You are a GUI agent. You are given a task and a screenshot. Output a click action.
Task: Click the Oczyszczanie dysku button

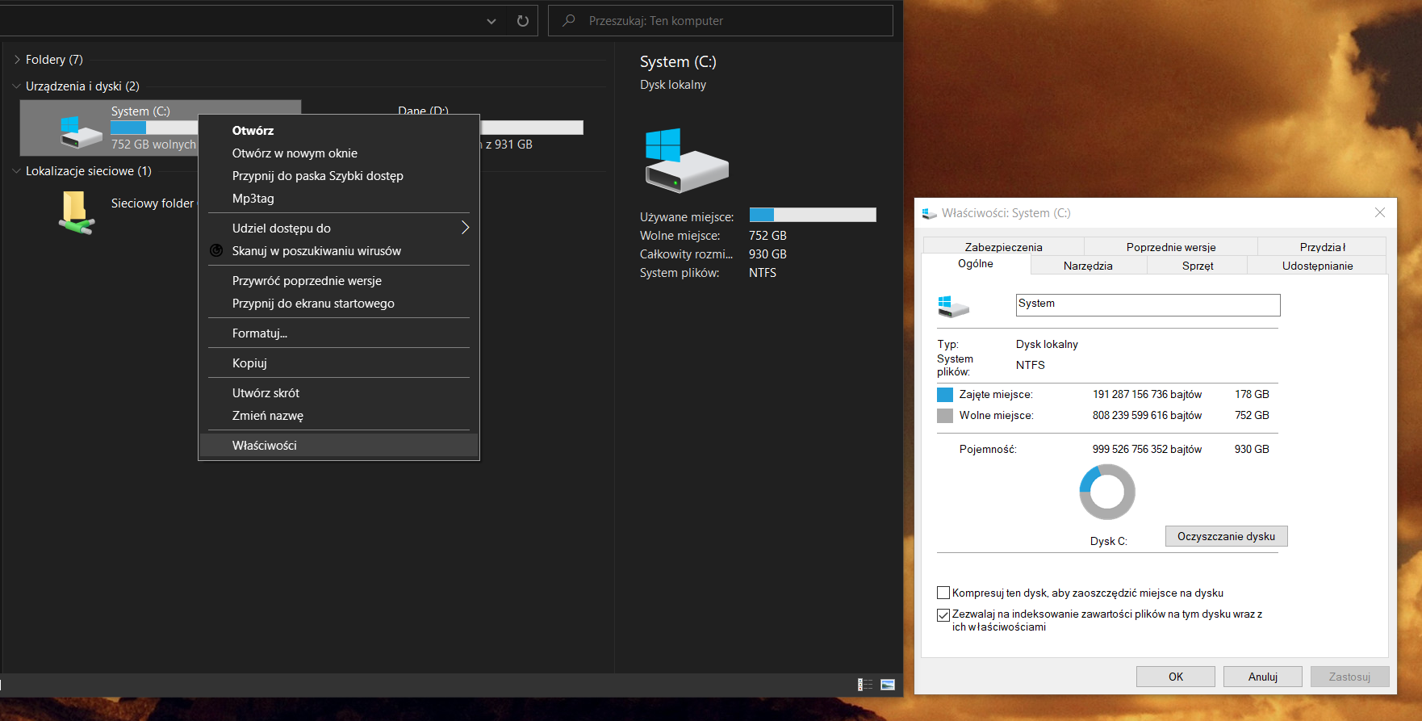[1226, 537]
